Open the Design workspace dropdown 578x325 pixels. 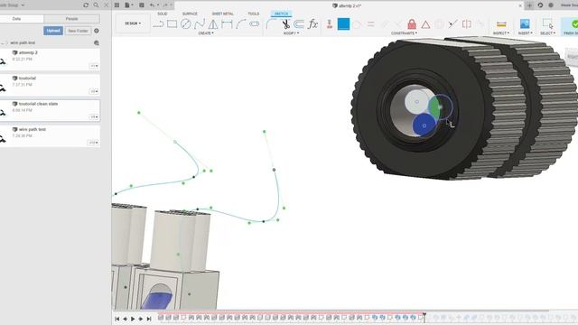point(133,23)
